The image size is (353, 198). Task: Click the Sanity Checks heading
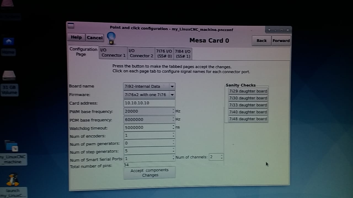240,85
